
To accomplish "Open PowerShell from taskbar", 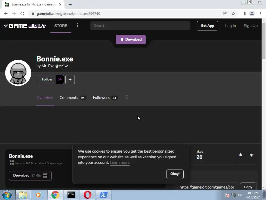I will [x=103, y=195].
